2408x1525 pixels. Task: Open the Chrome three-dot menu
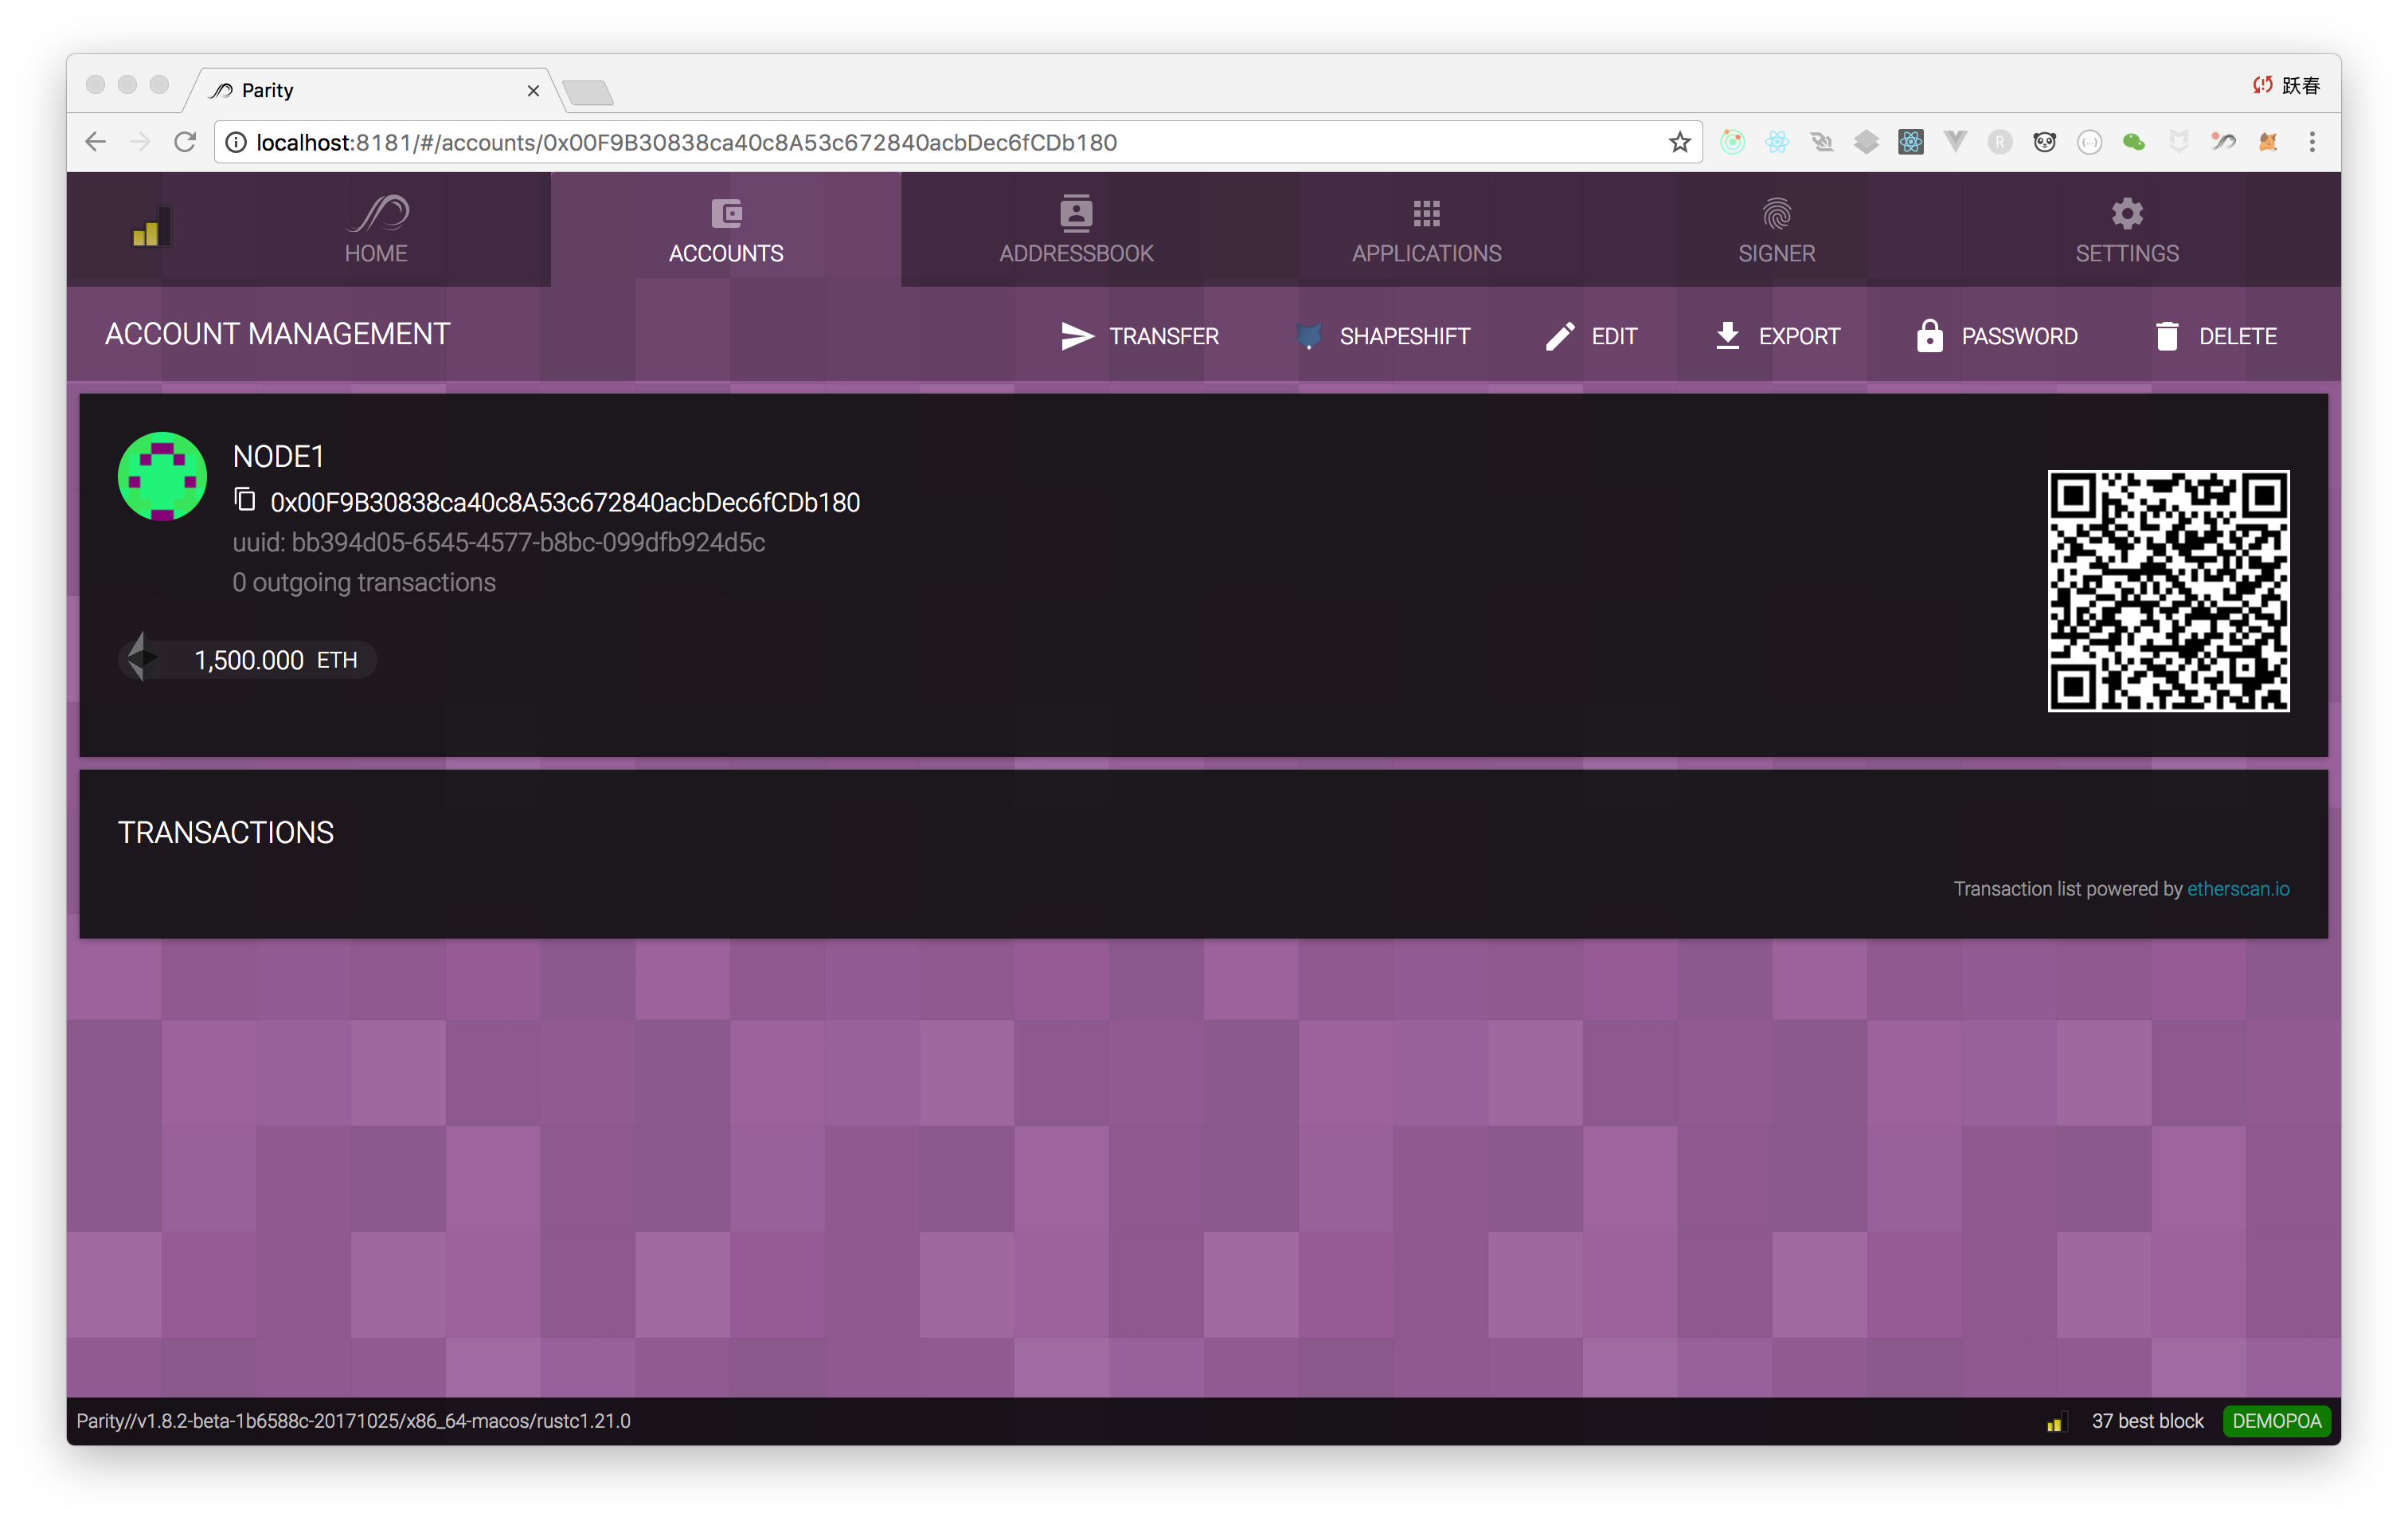tap(2312, 142)
